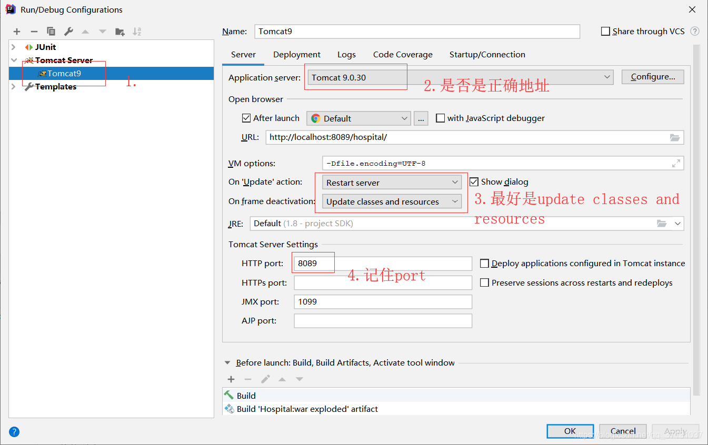Open the Startup/Connection tab
The height and width of the screenshot is (445, 708).
pyautogui.click(x=487, y=55)
